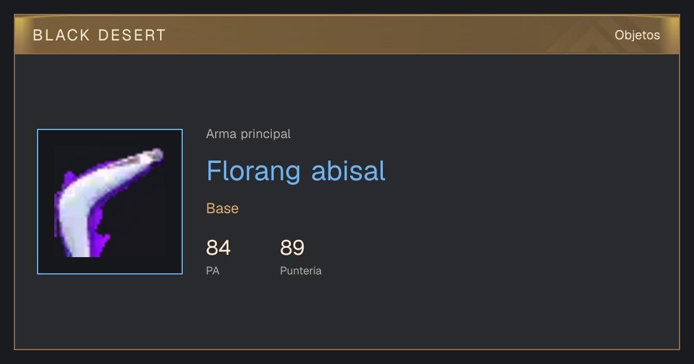Click the word abisal in the item title
The image size is (694, 364).
(349, 171)
